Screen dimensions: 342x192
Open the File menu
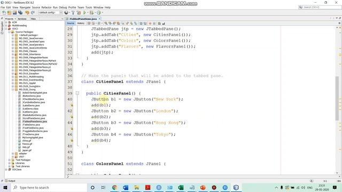[3, 7]
